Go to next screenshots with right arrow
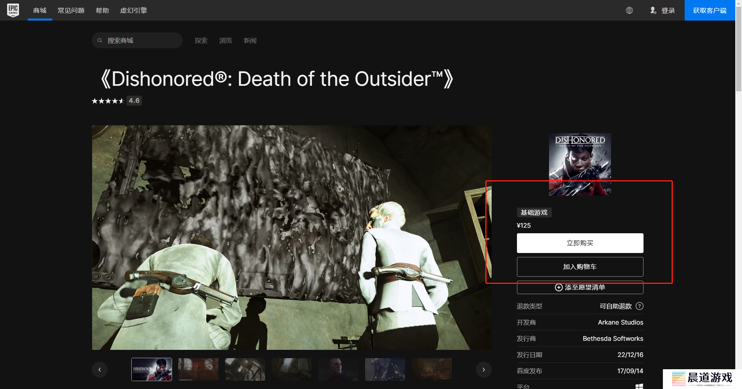 (483, 370)
